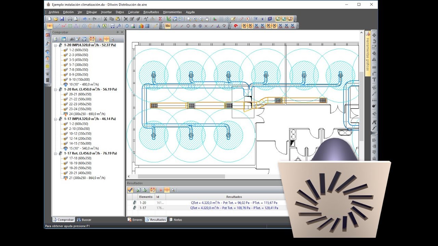Click the refresh icon in Comprobar toolbar
This screenshot has height=246, width=438.
pos(55,39)
